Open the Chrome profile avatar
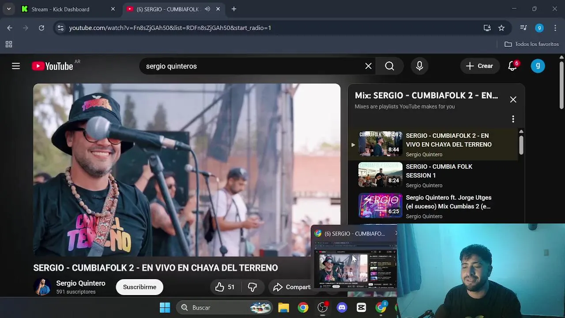Viewport: 565px width, 318px height. tap(539, 28)
